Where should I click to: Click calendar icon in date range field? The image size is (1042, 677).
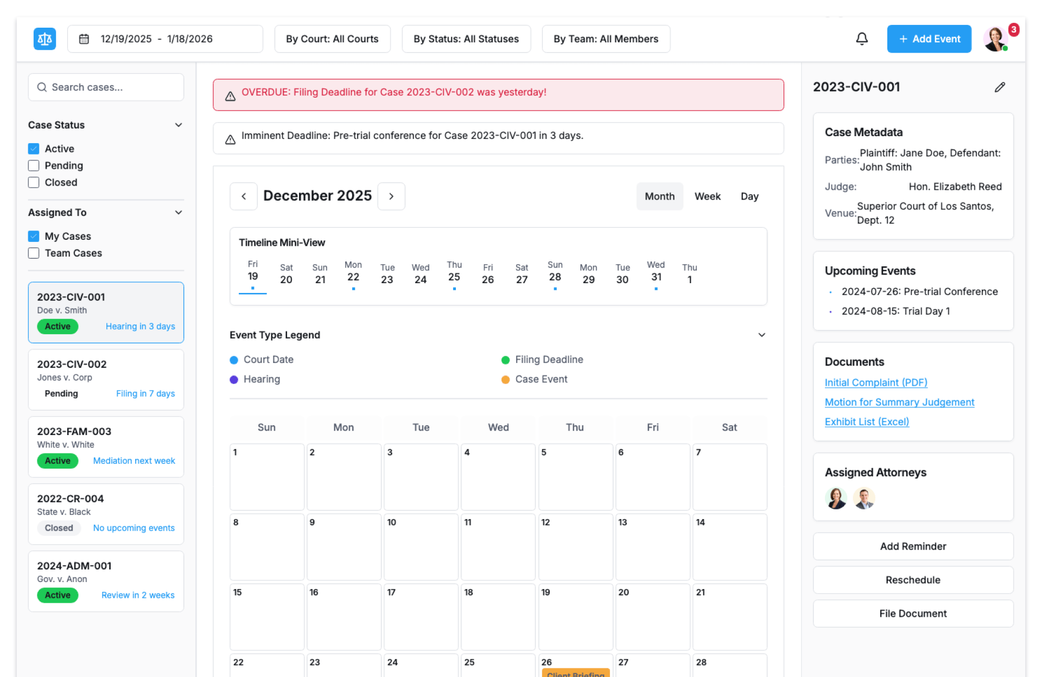coord(84,39)
